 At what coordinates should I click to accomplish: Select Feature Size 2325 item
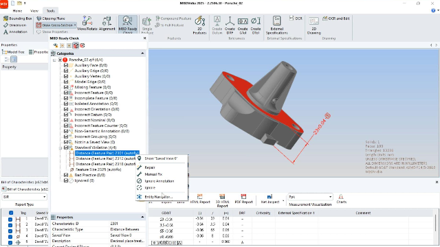pyautogui.click(x=98, y=169)
